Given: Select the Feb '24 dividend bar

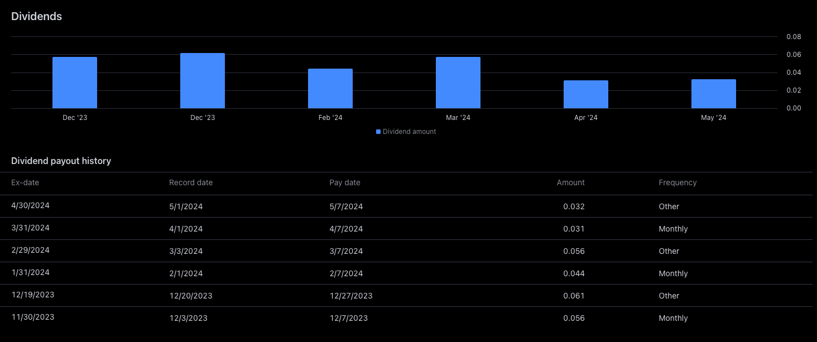Looking at the screenshot, I should 330,88.
